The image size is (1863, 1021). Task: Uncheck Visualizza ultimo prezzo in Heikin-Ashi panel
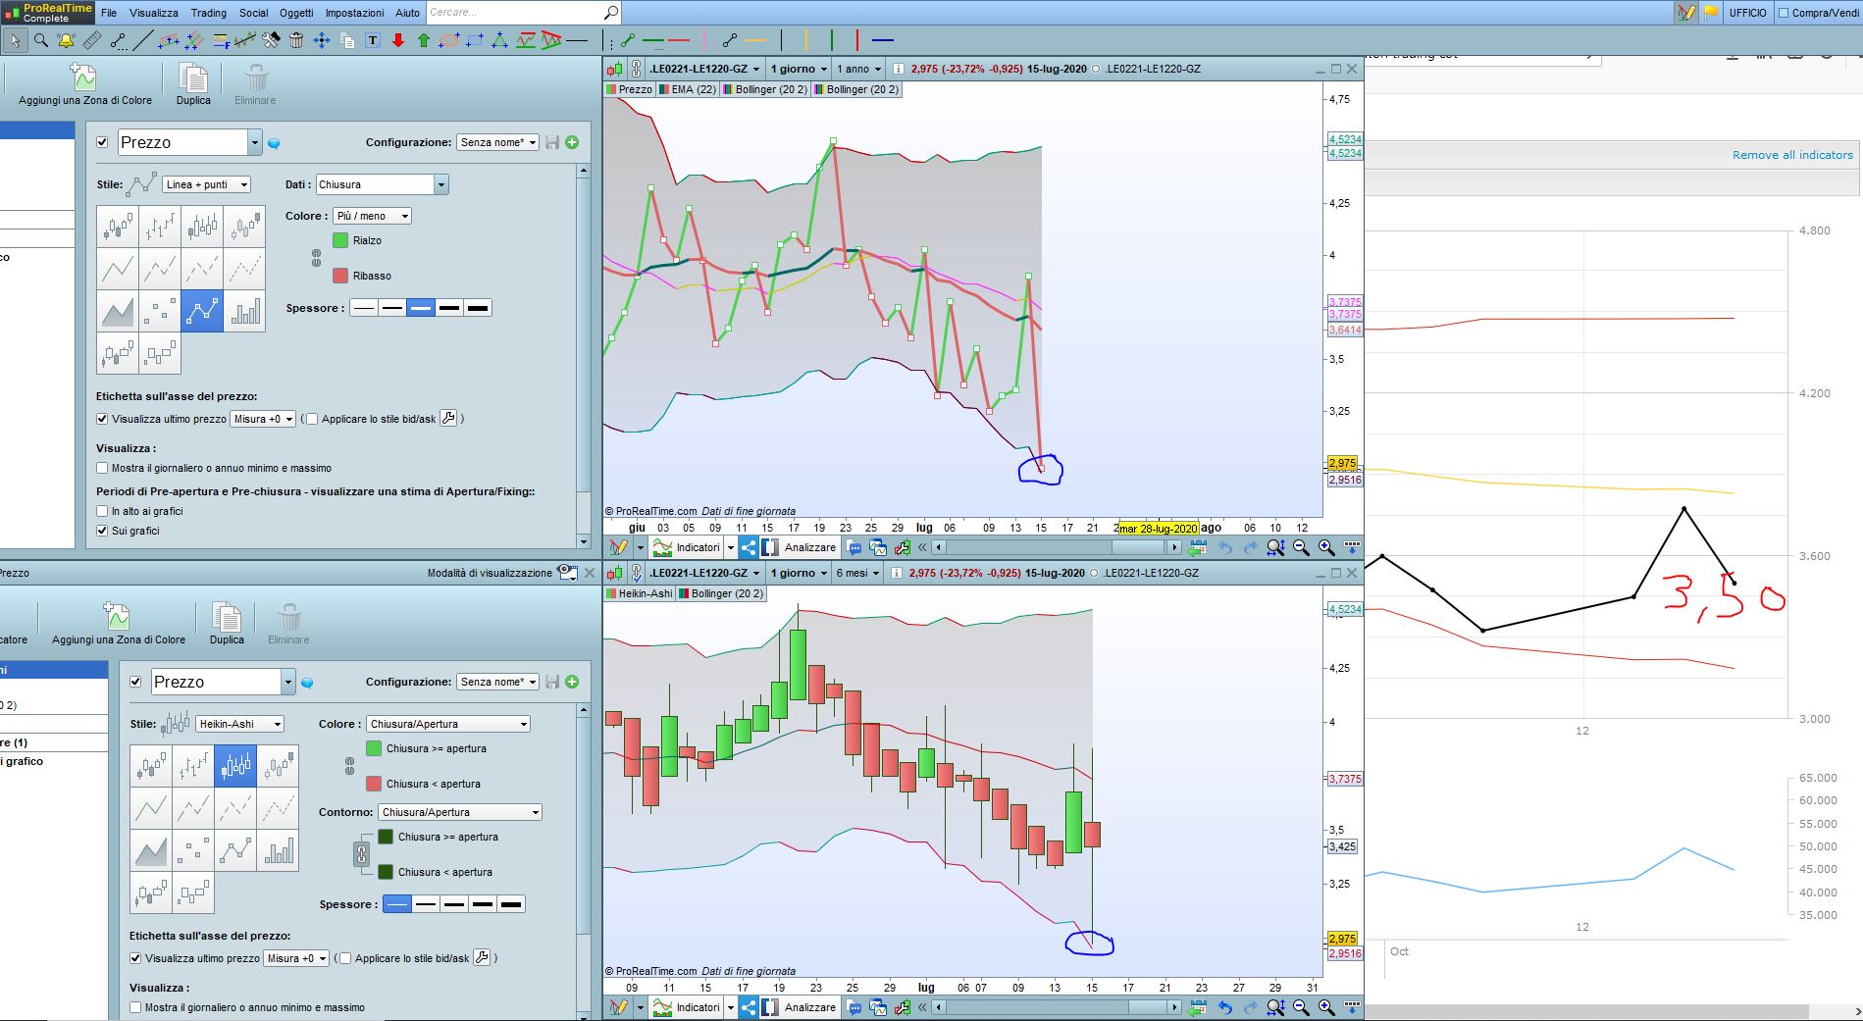coord(135,958)
